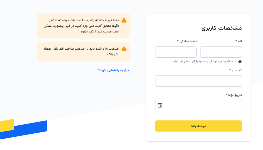Select the تاریخ تولد date field
The height and width of the screenshot is (150, 263).
coord(198,105)
